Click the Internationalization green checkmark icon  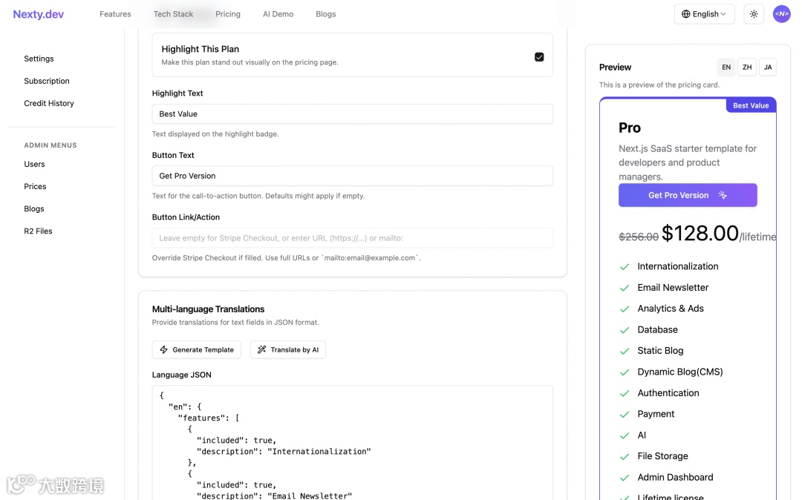[625, 266]
